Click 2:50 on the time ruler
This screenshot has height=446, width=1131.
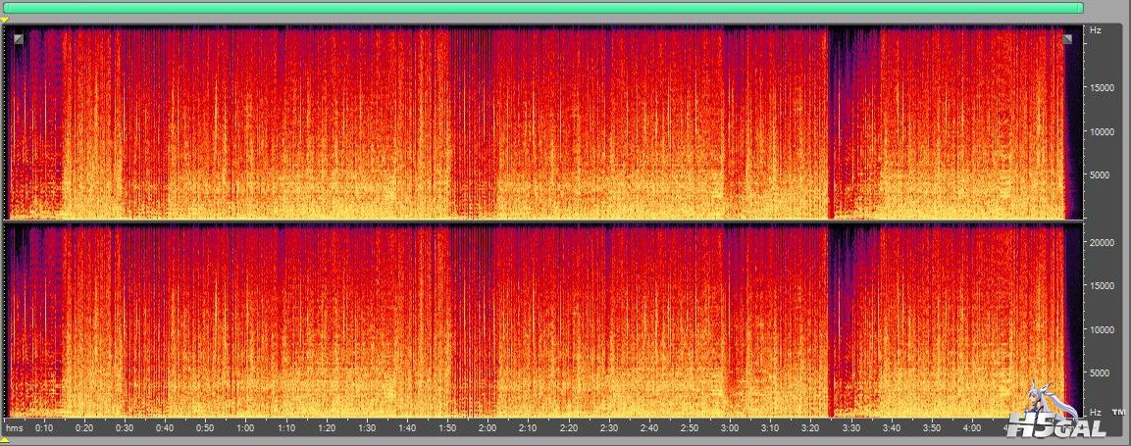[689, 427]
